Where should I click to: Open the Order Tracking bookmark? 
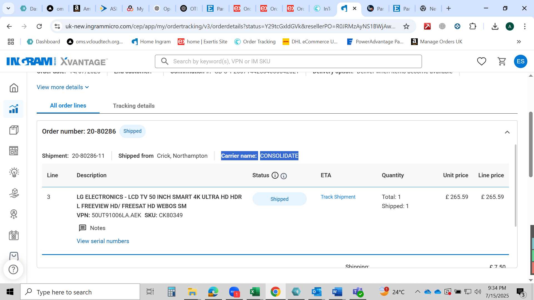255,42
